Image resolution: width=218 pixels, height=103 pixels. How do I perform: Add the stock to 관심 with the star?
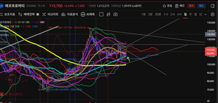coord(167,6)
